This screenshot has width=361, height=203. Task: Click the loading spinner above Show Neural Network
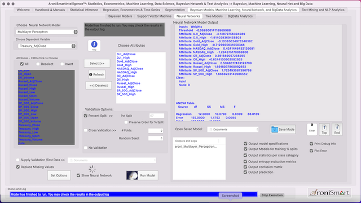tap(93, 169)
